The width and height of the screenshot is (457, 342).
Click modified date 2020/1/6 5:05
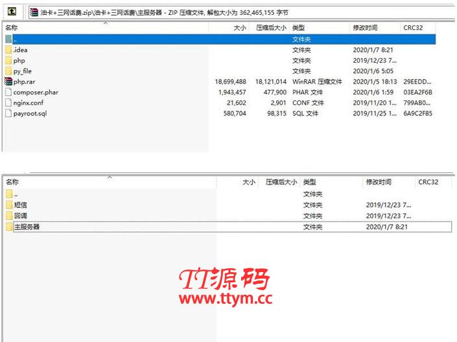pyautogui.click(x=373, y=71)
